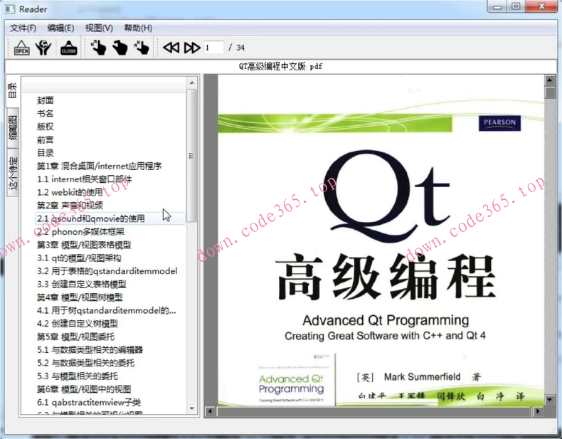
Task: Select 书名 in the contents list
Action: [45, 114]
